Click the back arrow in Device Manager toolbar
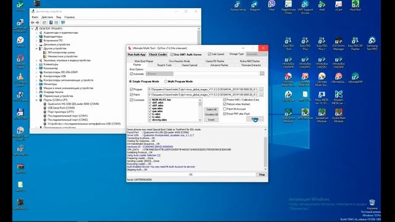The image size is (395, 222). (33, 23)
